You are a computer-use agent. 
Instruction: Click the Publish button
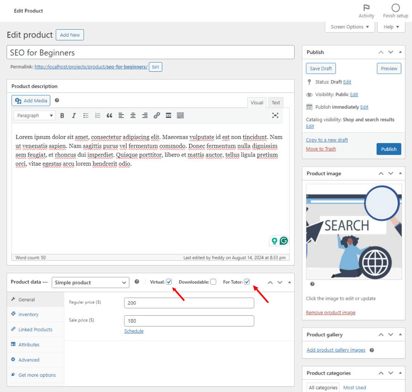pos(389,149)
